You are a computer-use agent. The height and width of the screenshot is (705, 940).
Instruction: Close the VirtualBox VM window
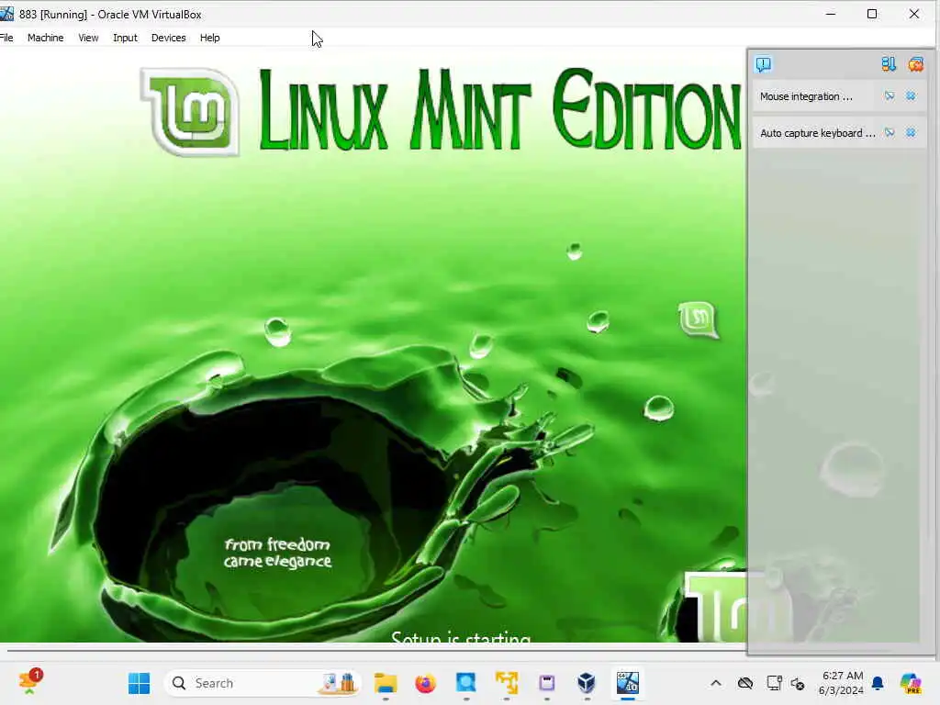pyautogui.click(x=914, y=14)
